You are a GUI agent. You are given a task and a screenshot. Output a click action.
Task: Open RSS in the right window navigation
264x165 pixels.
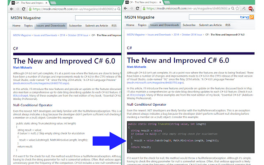point(228,25)
